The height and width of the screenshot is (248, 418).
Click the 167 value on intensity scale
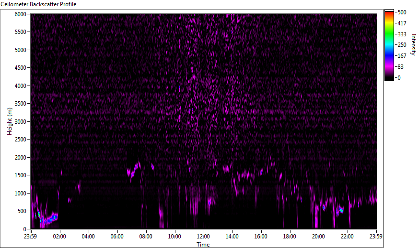point(402,56)
